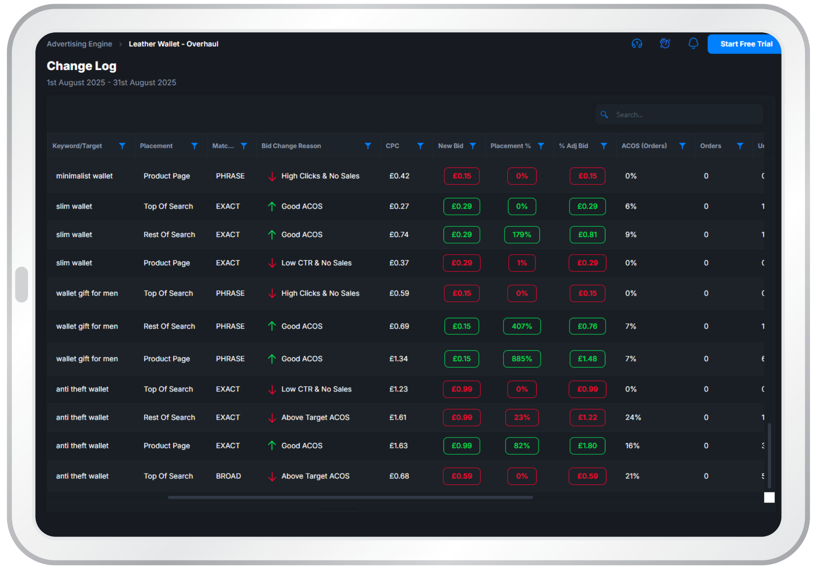Image resolution: width=817 pixels, height=569 pixels.
Task: Click the Orders column filter icon
Action: (740, 146)
